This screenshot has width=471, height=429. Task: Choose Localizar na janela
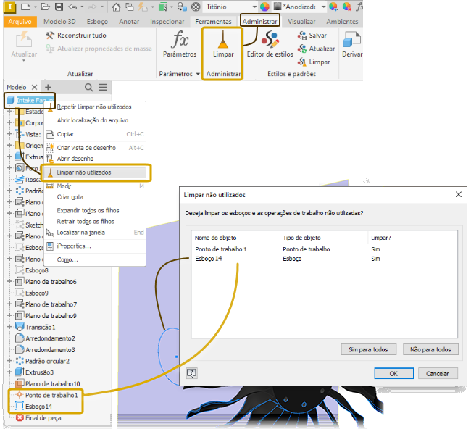tap(95, 233)
